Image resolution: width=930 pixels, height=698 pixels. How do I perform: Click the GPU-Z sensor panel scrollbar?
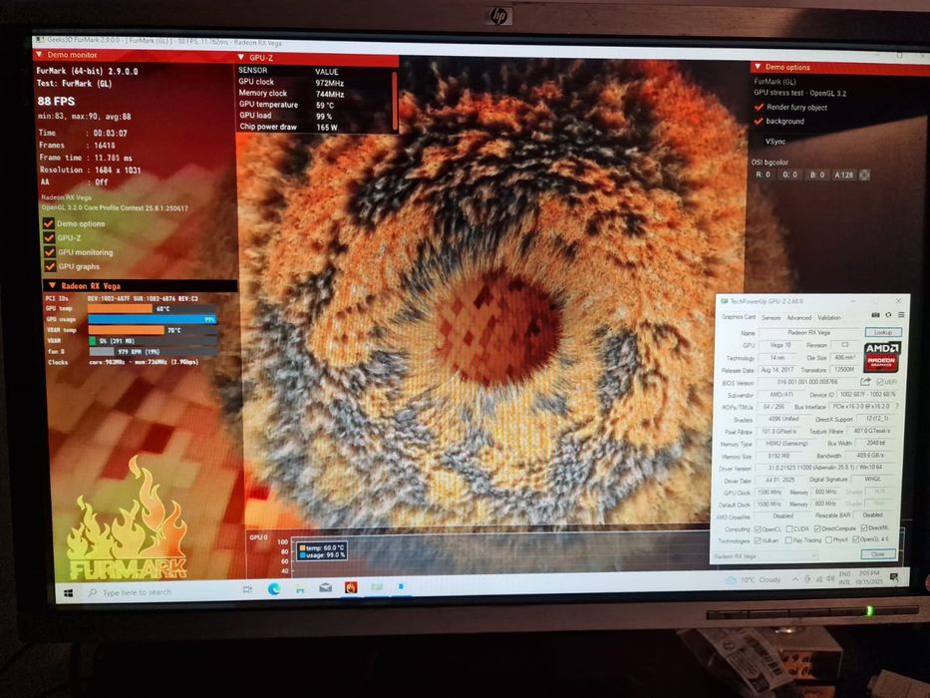coord(395,100)
